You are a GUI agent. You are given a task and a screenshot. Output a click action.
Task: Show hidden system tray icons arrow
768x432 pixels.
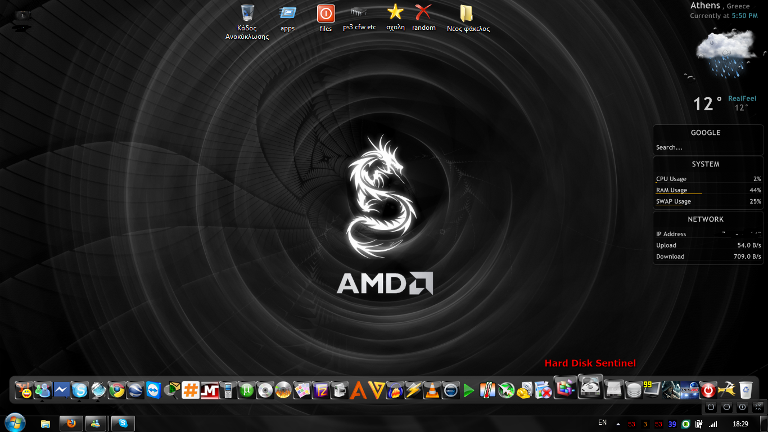pyautogui.click(x=618, y=424)
